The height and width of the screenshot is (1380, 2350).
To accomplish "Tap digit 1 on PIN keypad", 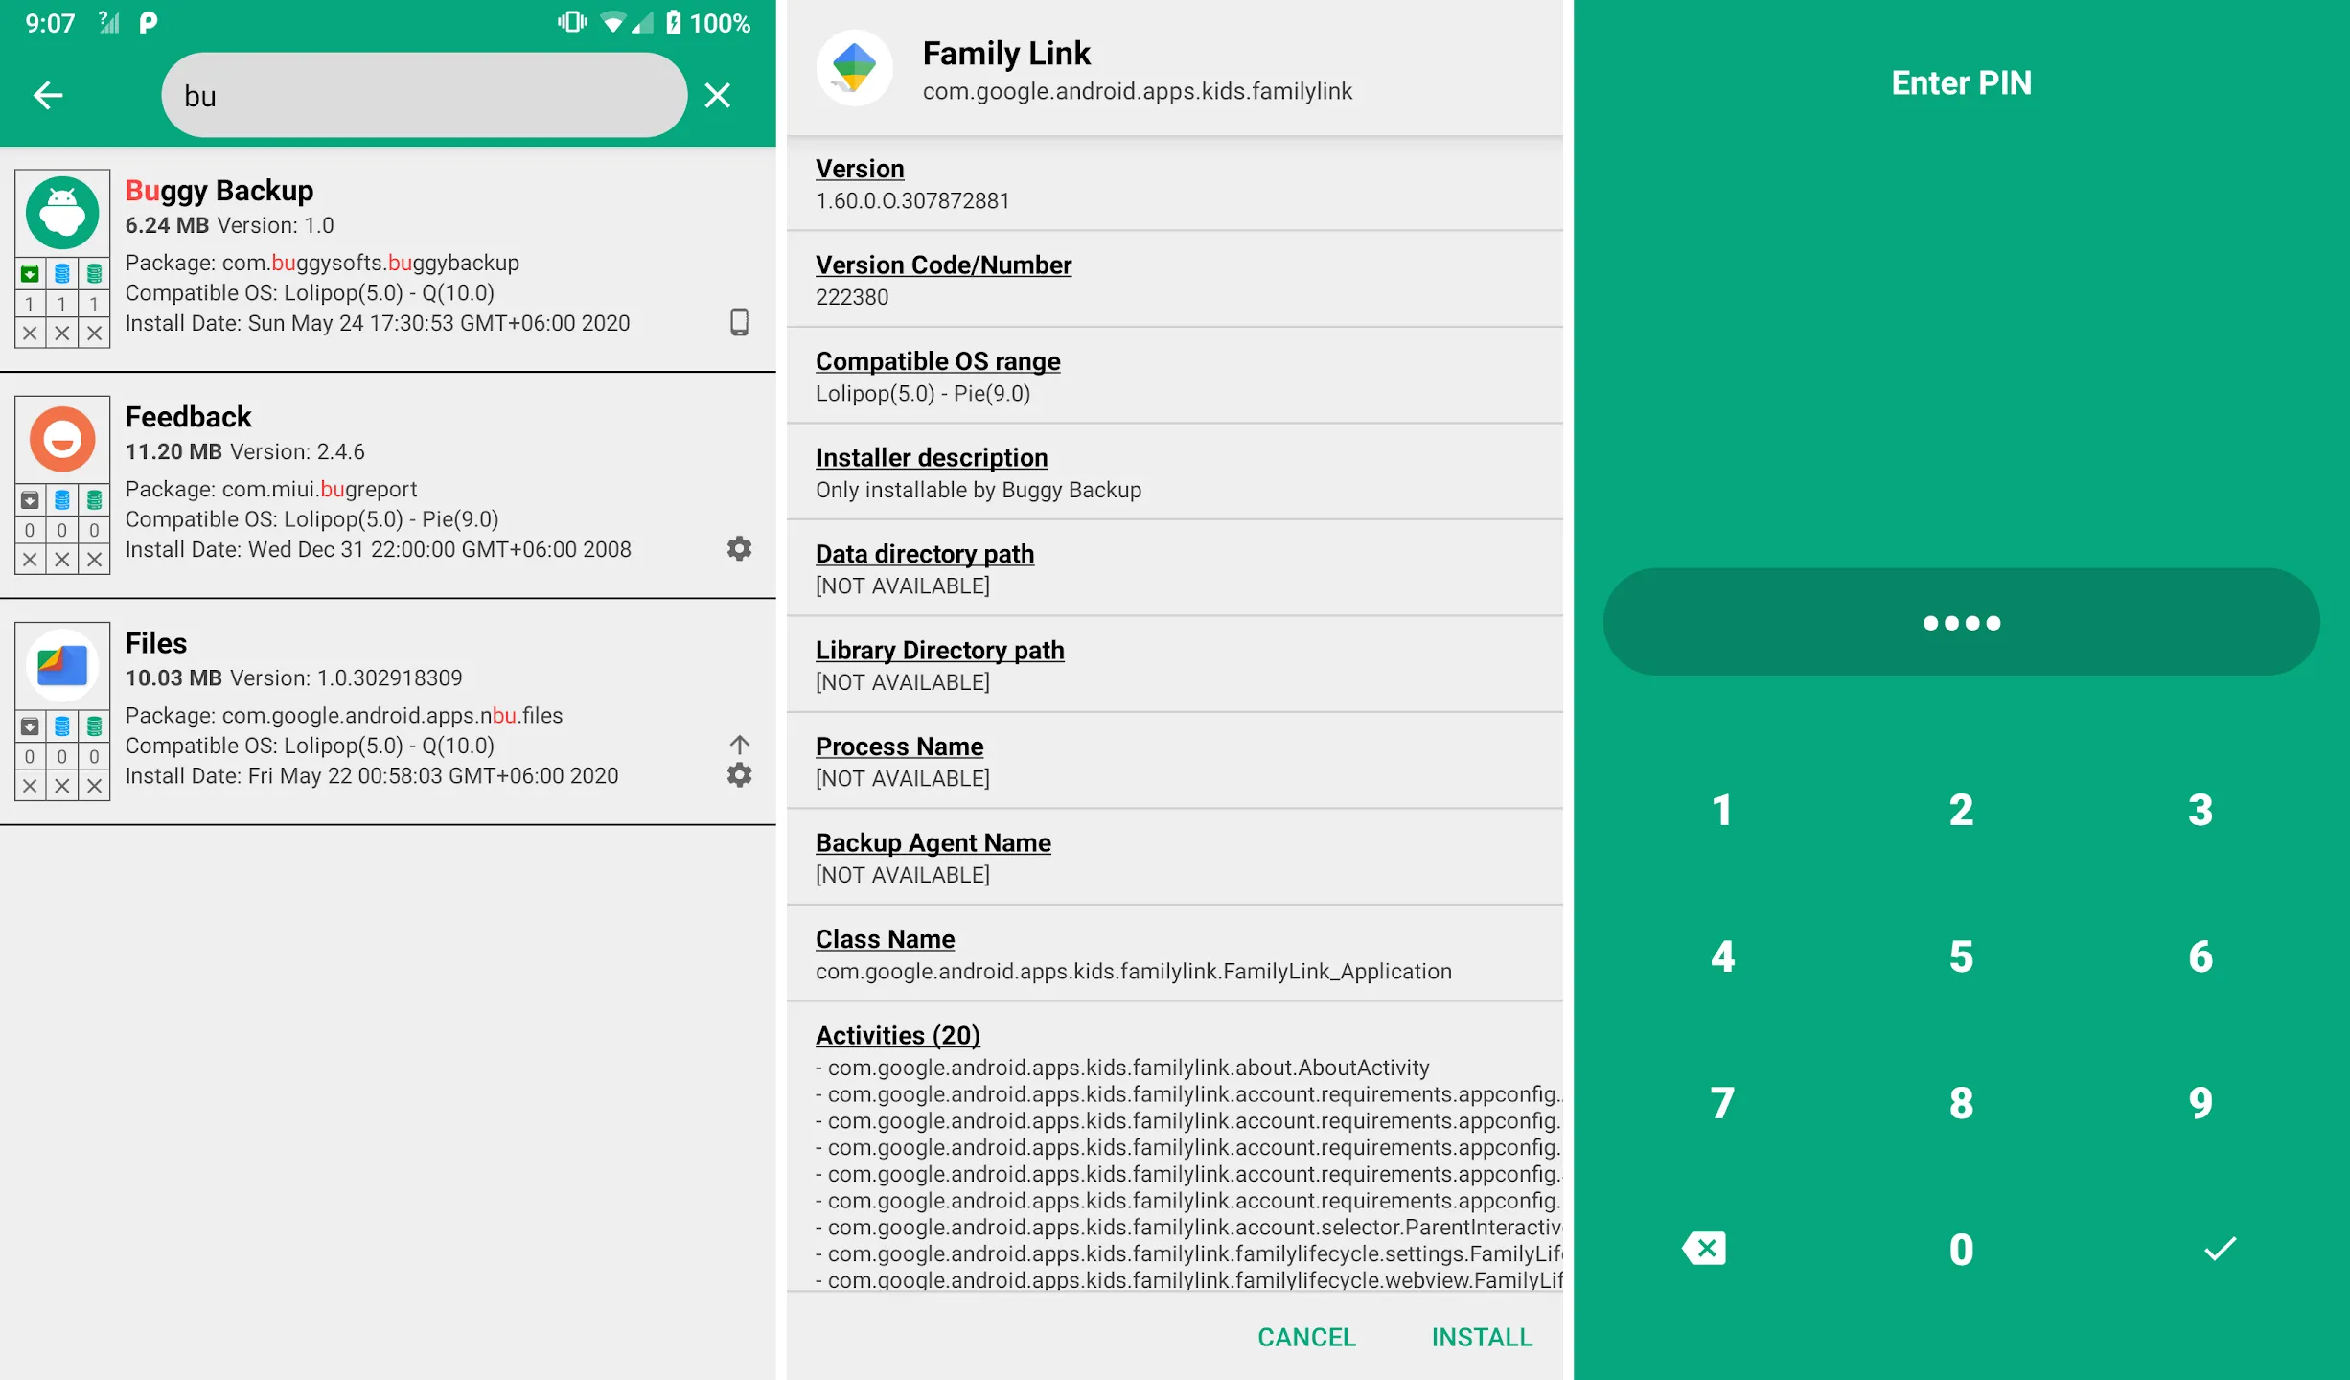I will pos(1722,810).
